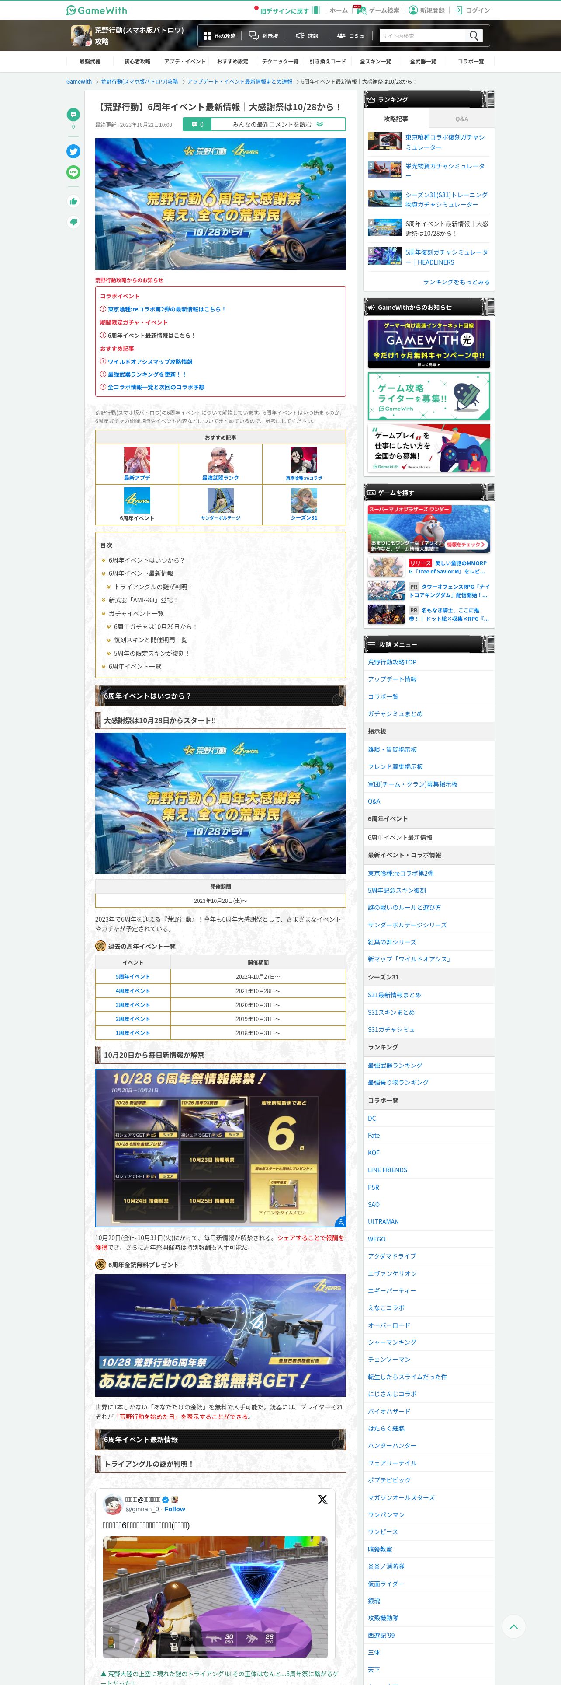Open the 荒野行動 game icon thumbnail

(x=81, y=35)
